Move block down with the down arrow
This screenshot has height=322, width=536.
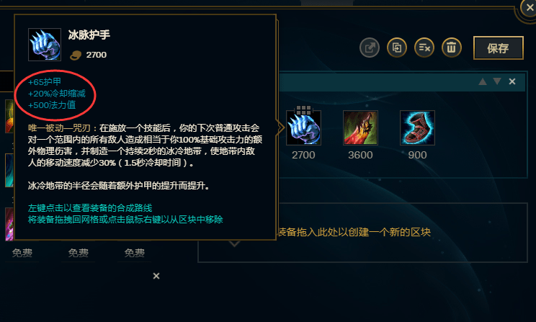(x=497, y=81)
